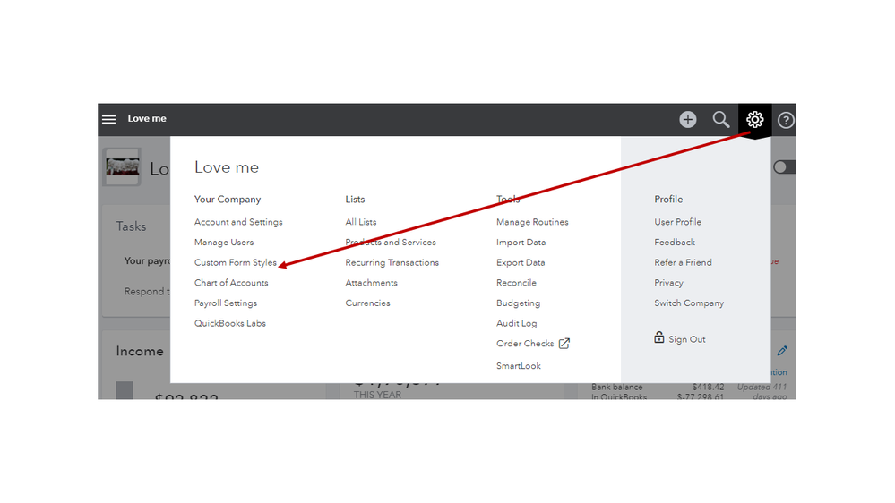Select SmartLook
Viewport: 895px width, 503px height.
coord(519,365)
